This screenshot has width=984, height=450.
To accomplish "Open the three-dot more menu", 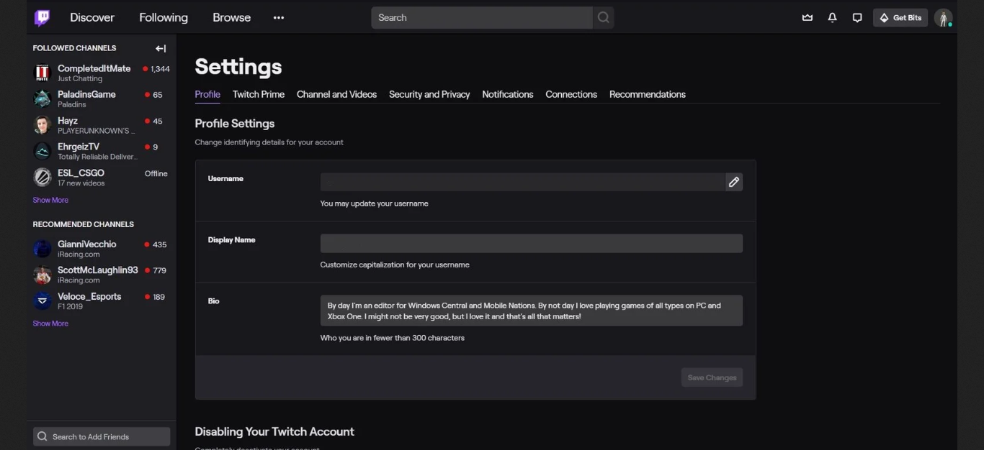I will (279, 18).
